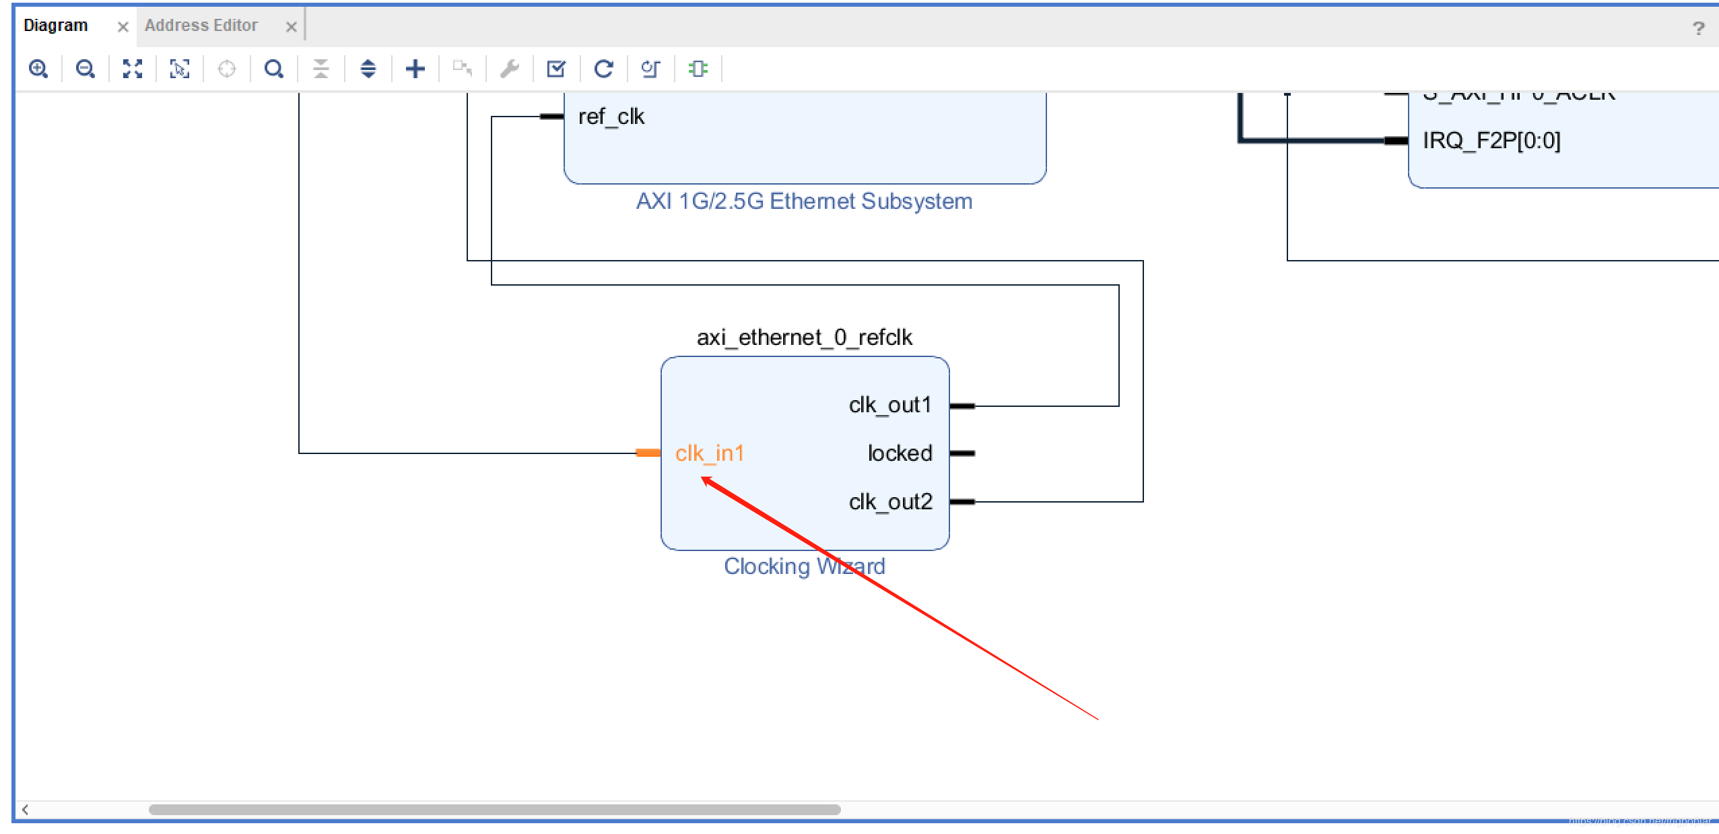Screen dimensions: 1719x834
Task: Click the AXI 1G/2.5G Ethernet Subsystem label
Action: click(x=805, y=201)
